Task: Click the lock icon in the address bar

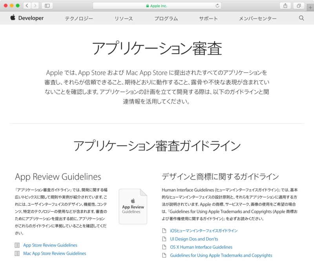Action: point(148,6)
